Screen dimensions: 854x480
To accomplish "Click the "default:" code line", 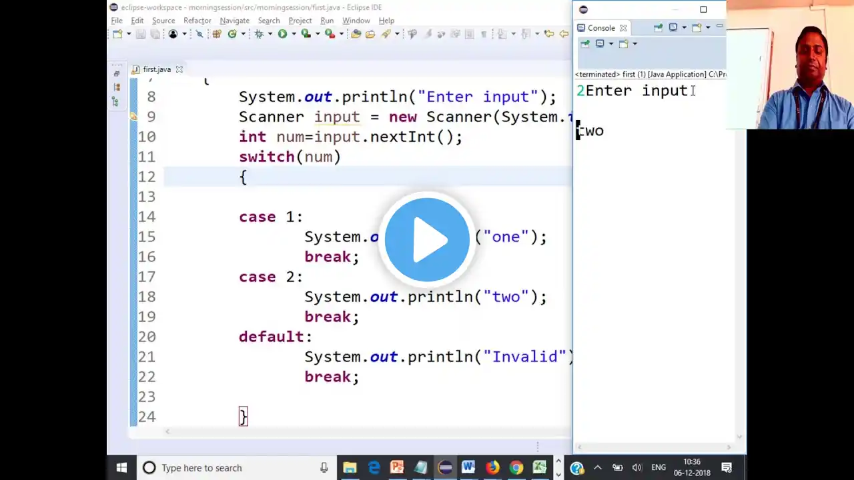I will click(x=276, y=337).
